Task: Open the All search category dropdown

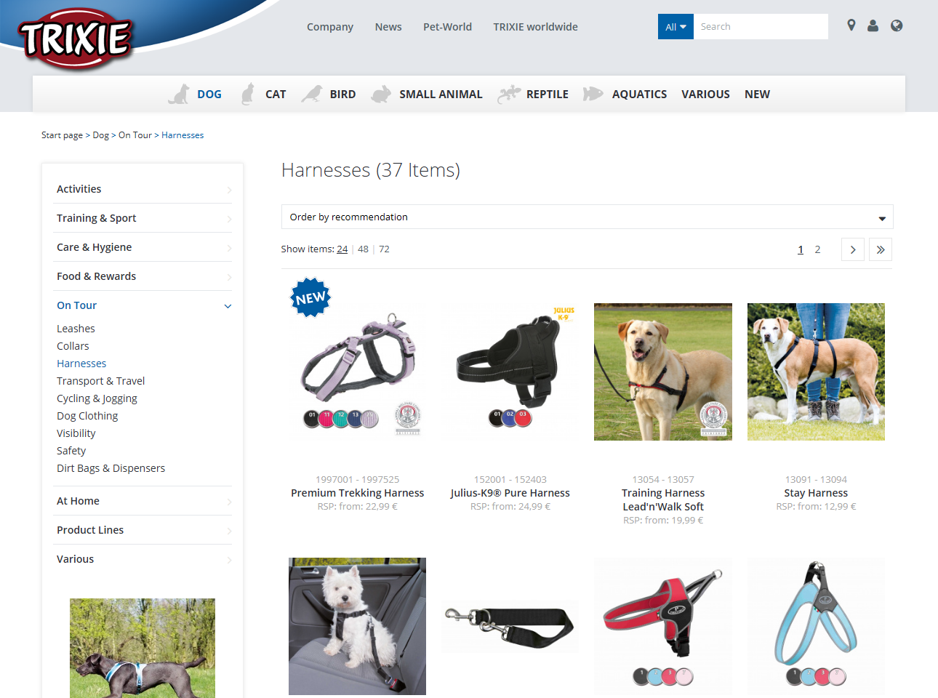Action: click(676, 27)
